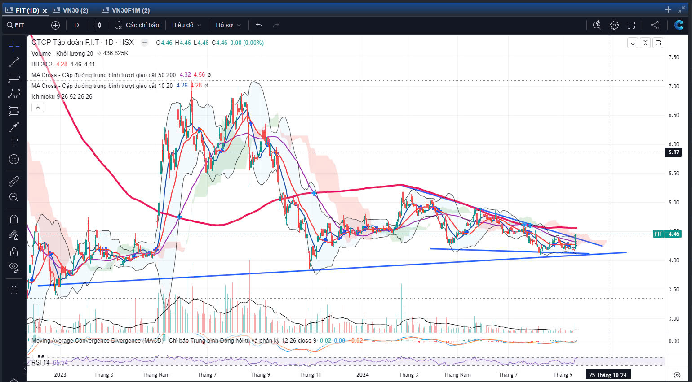Open Các chỉ báo indicators dialog

click(x=137, y=25)
